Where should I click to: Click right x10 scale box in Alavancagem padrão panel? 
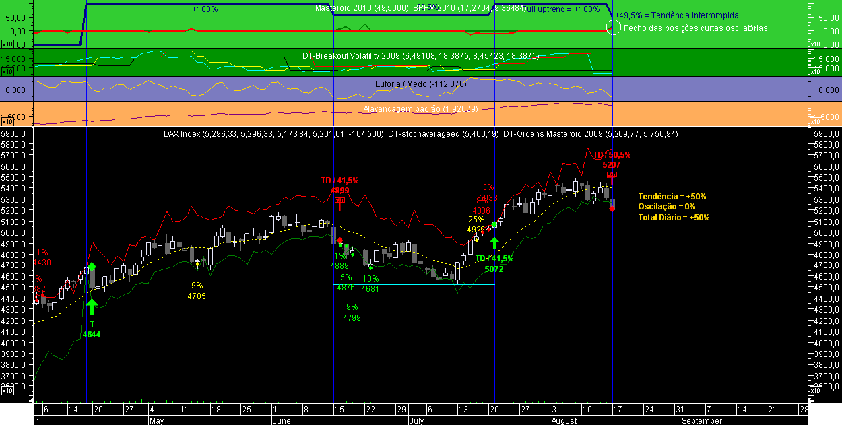pyautogui.click(x=815, y=122)
